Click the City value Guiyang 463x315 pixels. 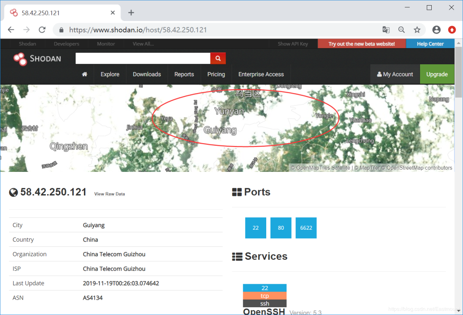pyautogui.click(x=93, y=225)
